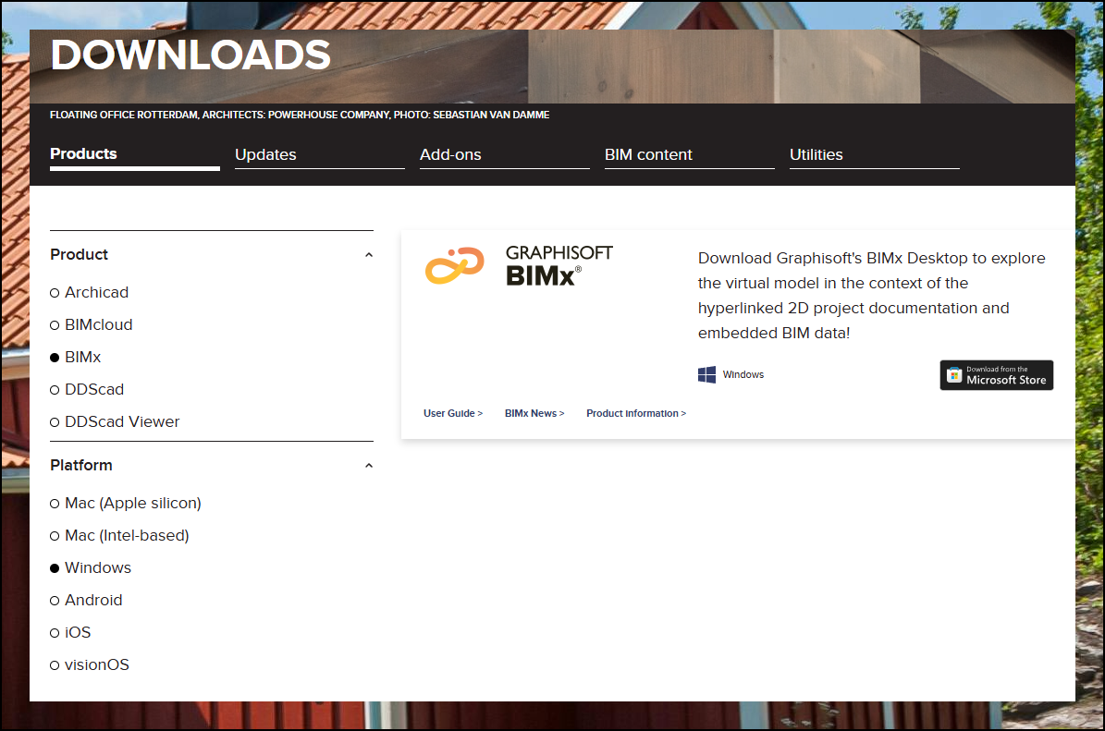
Task: Select the DDScad Viewer product option
Action: [115, 421]
